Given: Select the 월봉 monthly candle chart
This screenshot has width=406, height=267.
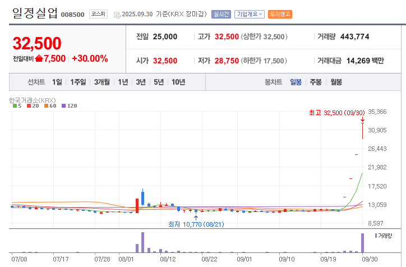Looking at the screenshot, I should click(x=336, y=82).
